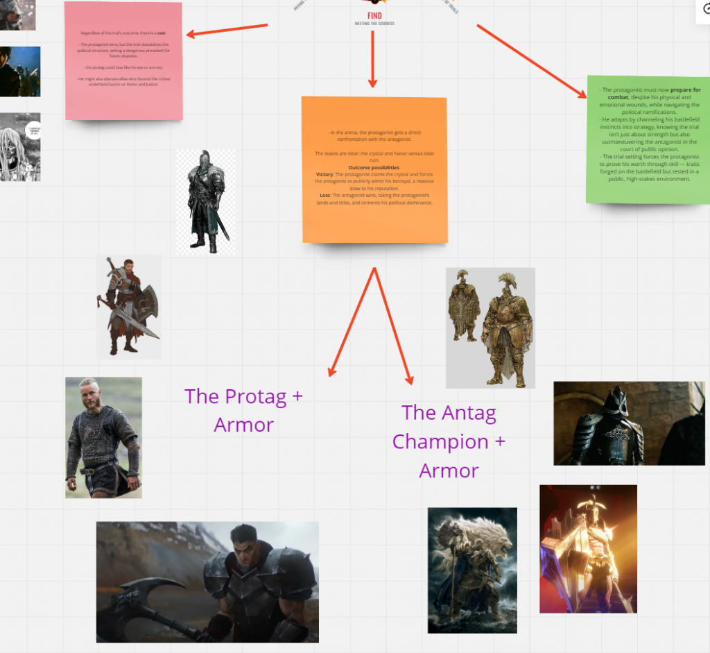Screen dimensions: 710x653
Task: Select the red arrow pointing to the pink note
Action: point(227,30)
